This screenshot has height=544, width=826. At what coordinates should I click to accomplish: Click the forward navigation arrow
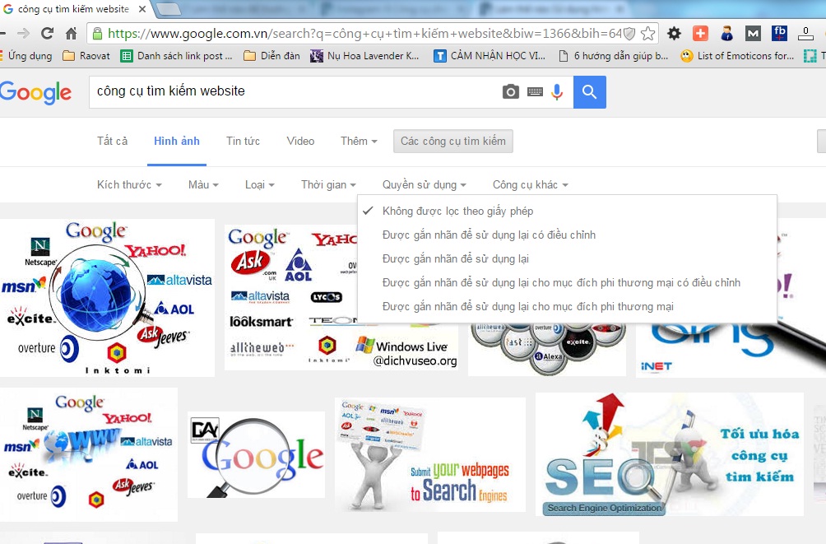tap(23, 34)
